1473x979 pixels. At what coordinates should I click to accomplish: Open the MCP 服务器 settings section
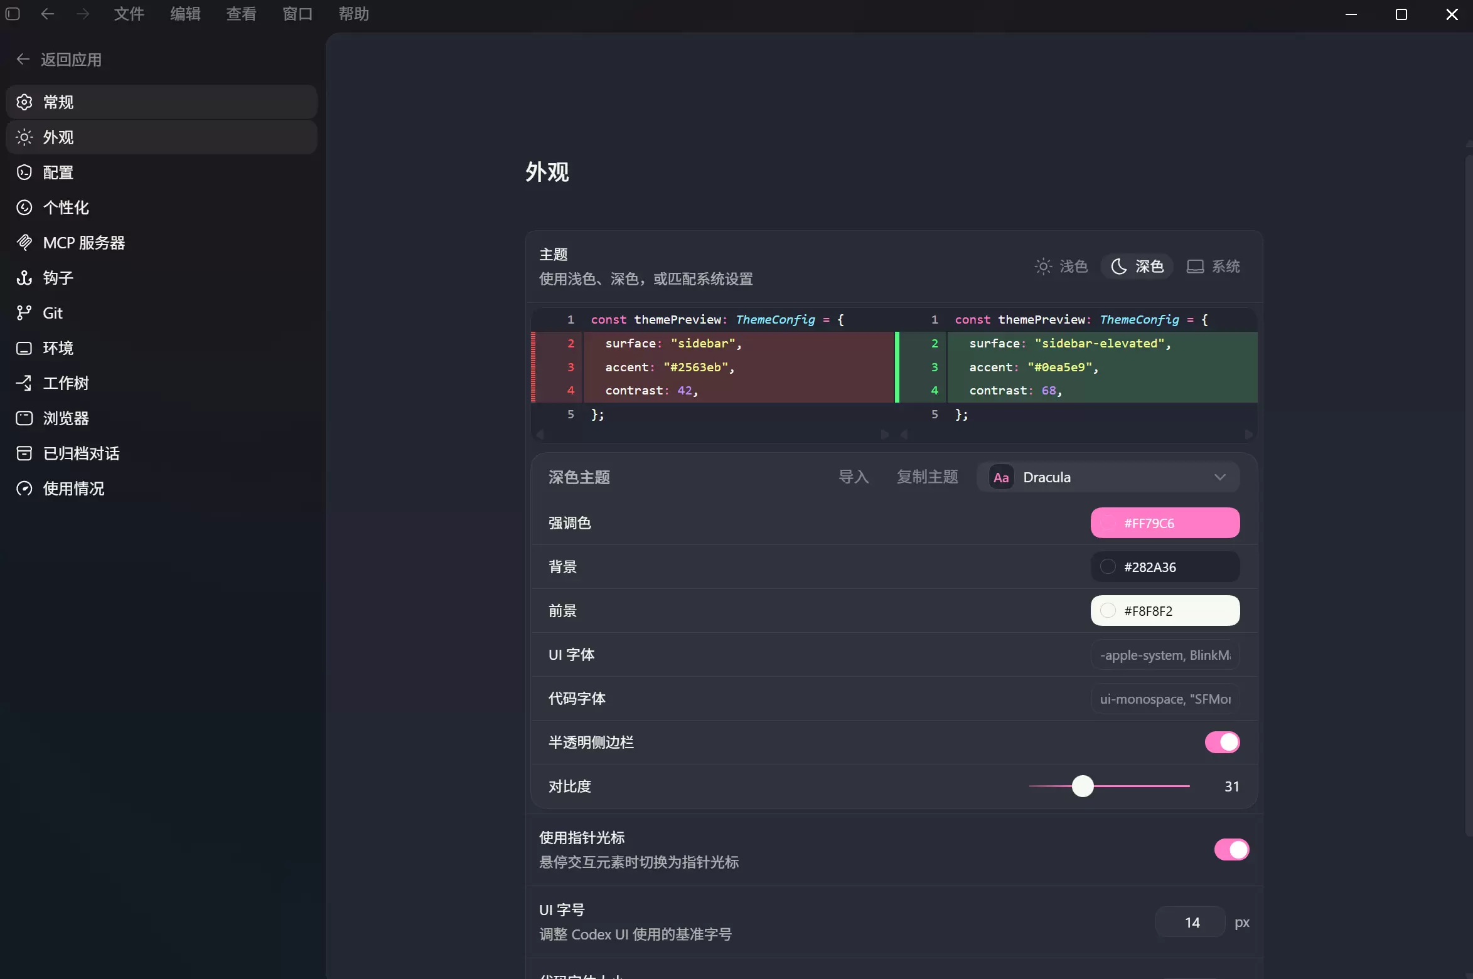point(161,243)
